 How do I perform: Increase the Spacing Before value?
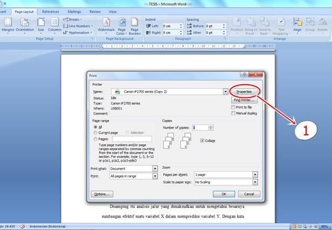click(x=224, y=25)
